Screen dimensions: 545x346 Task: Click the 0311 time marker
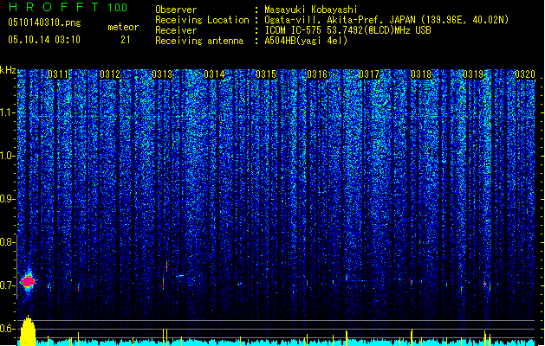pos(58,74)
